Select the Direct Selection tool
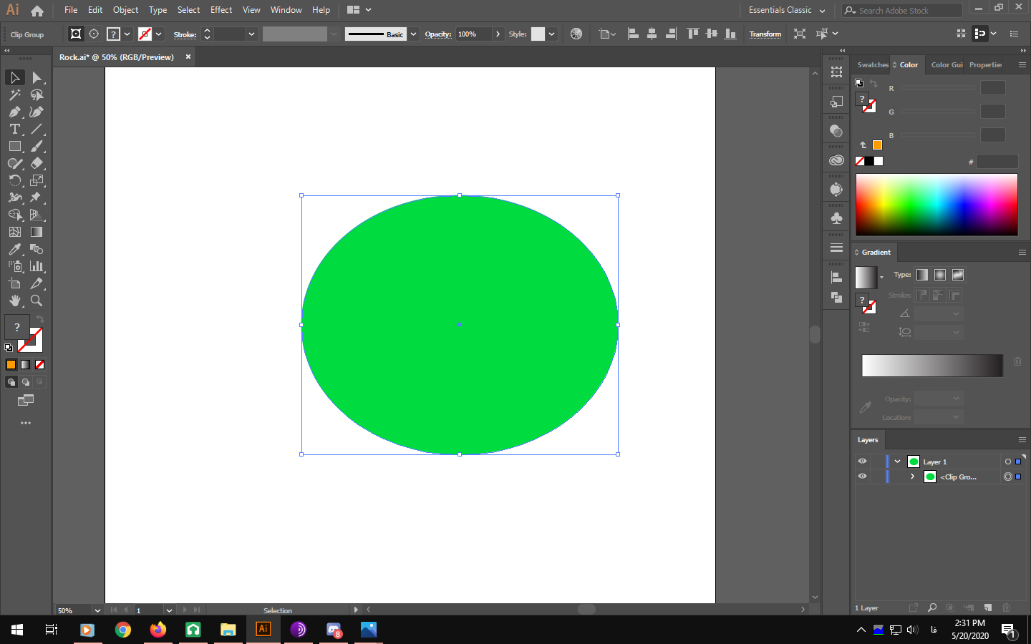The image size is (1031, 644). point(37,77)
